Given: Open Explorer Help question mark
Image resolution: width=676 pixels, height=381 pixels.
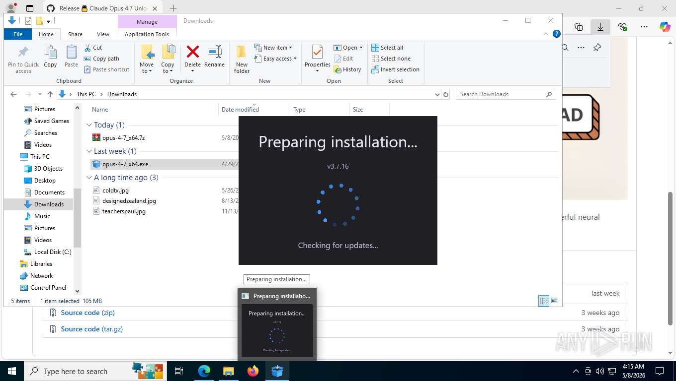Looking at the screenshot, I should (x=557, y=34).
